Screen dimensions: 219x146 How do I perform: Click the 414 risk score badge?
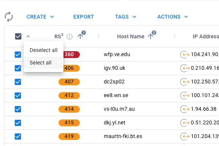[69, 109]
